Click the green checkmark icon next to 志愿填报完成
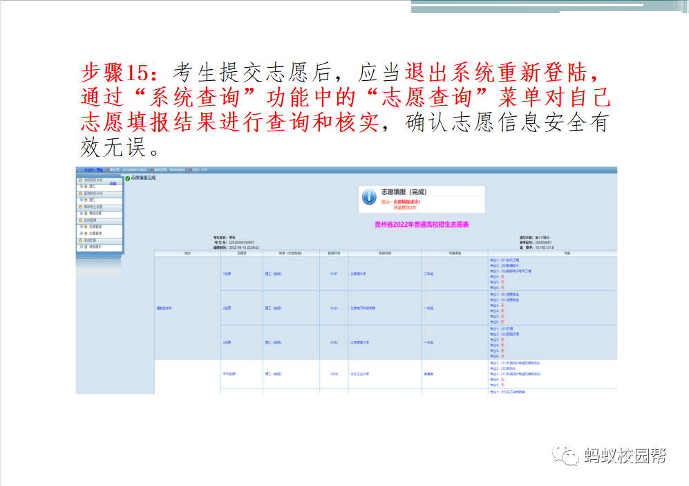Viewport: 689px width, 486px height. coord(128,178)
